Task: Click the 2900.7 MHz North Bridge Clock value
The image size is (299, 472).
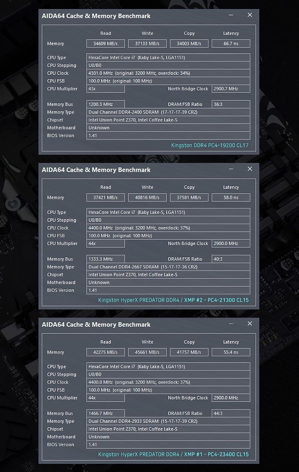Action: click(231, 89)
